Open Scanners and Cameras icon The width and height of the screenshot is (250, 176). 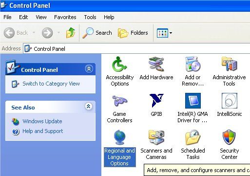156,137
